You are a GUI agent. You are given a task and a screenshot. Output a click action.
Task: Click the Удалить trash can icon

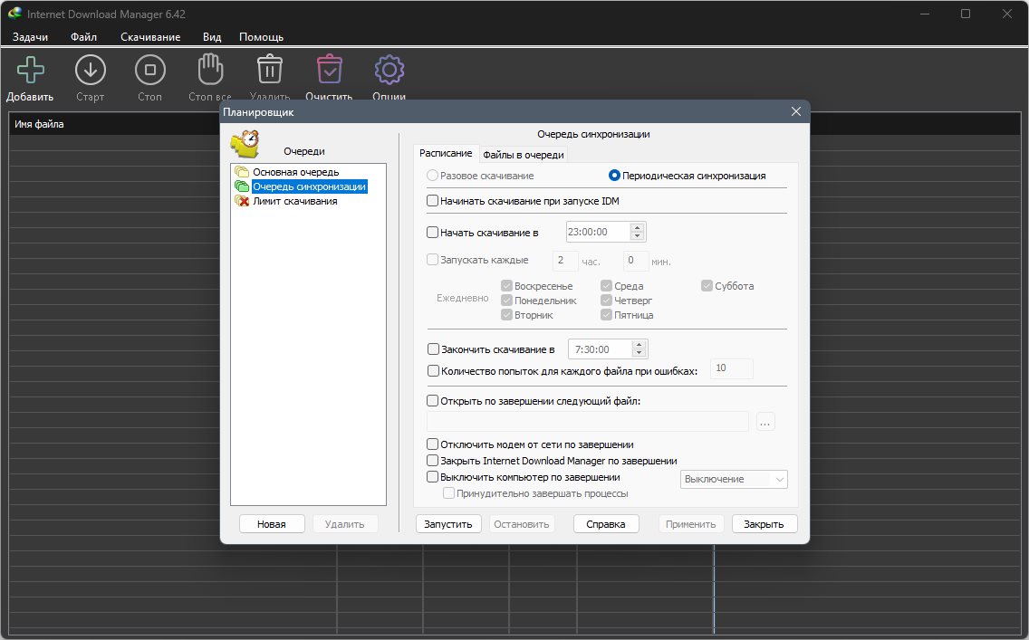270,70
